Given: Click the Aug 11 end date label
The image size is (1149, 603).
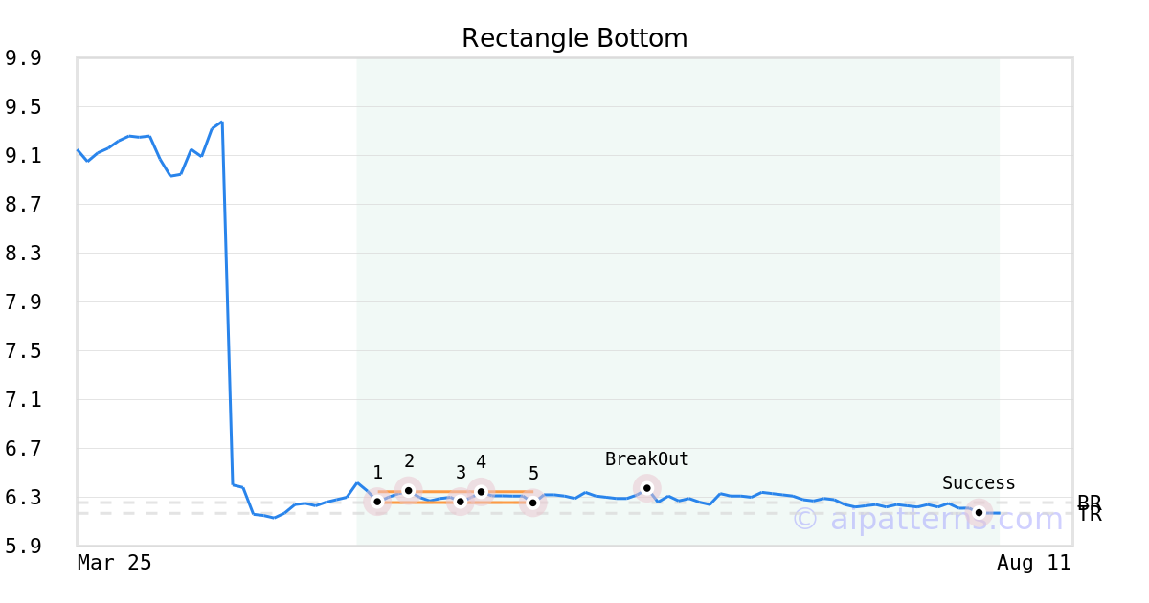Looking at the screenshot, I should 1034,563.
